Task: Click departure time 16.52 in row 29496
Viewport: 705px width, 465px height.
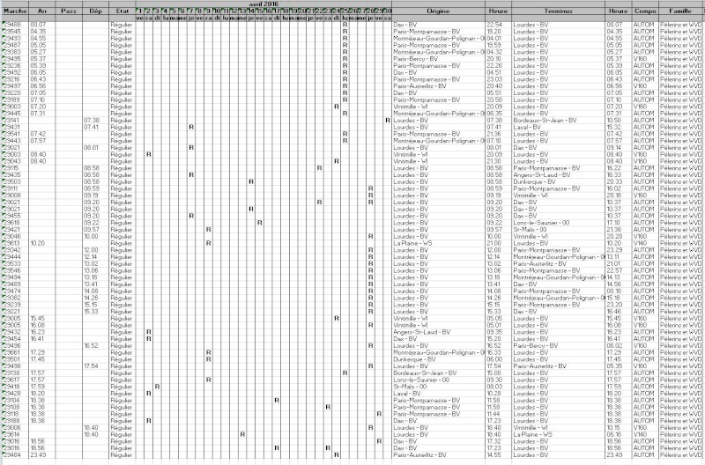Action: point(92,345)
